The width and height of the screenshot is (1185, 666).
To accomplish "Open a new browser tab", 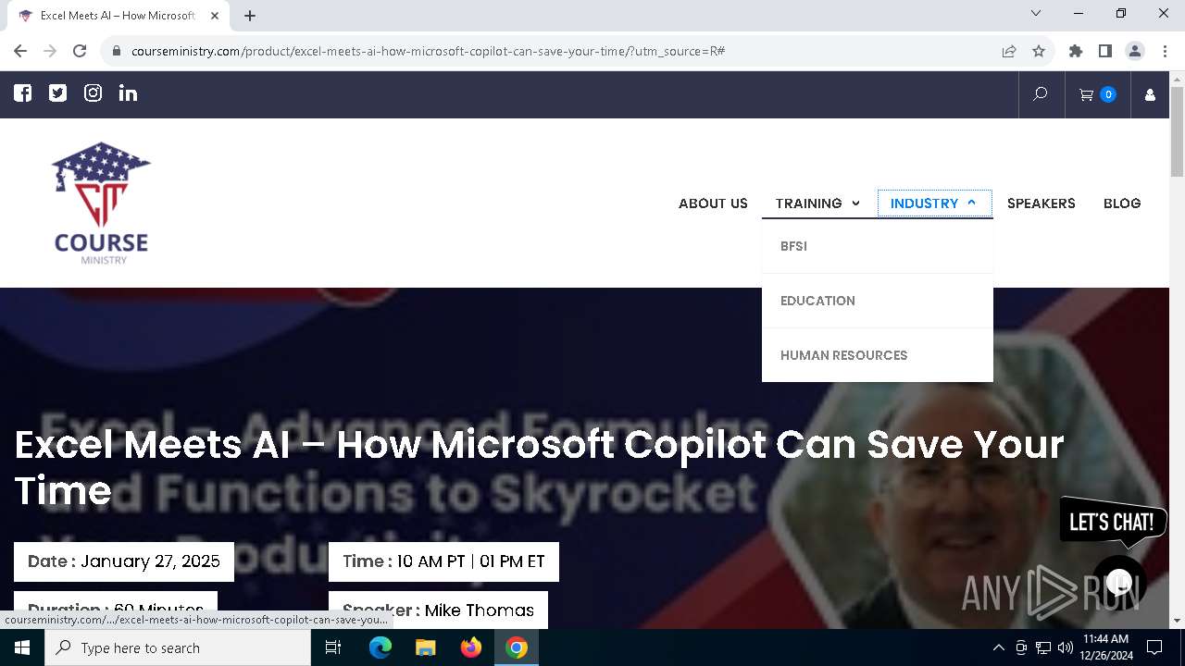I will point(250,16).
